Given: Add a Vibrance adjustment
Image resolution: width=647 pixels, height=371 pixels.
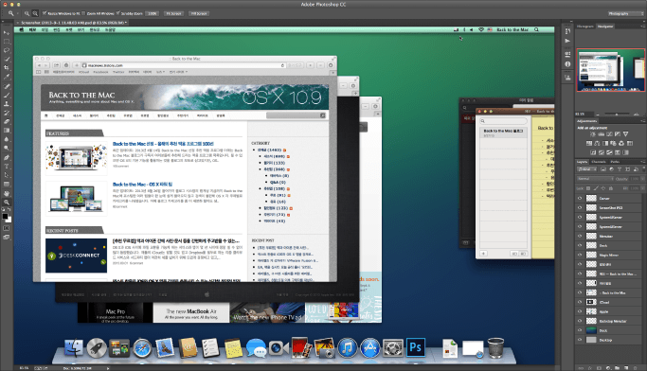Looking at the screenshot, I should [x=625, y=134].
